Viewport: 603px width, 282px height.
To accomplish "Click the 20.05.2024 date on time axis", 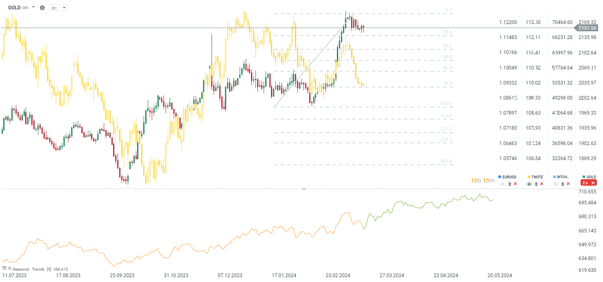I will (500, 275).
